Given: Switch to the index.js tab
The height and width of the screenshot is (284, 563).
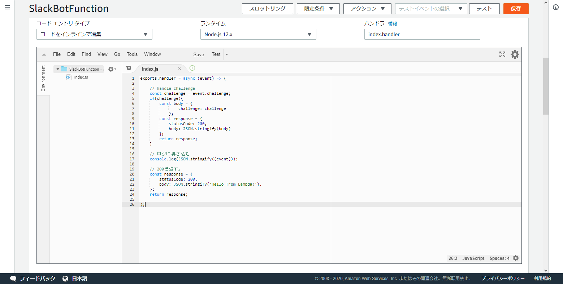Looking at the screenshot, I should pos(150,69).
